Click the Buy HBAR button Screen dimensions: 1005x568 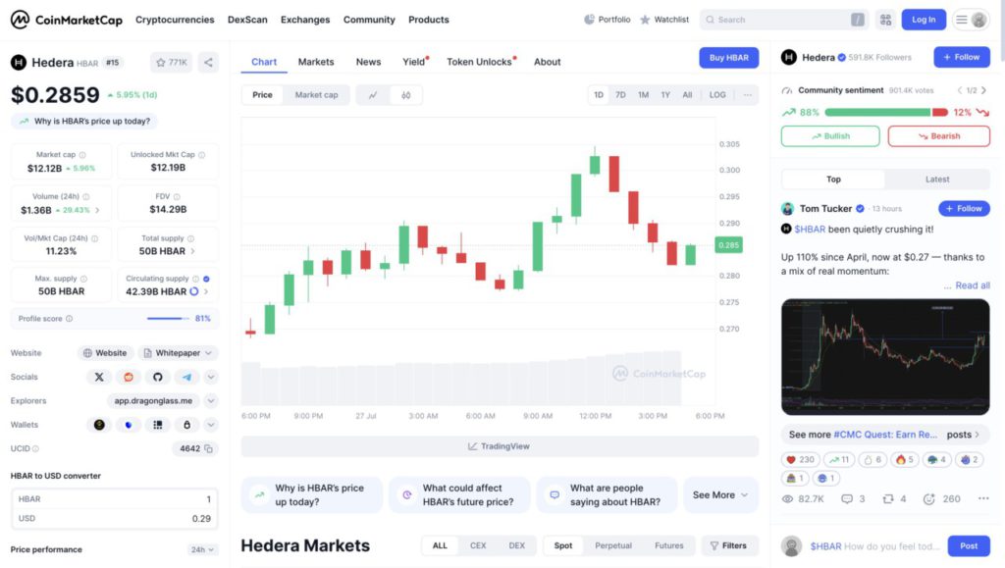pos(728,58)
